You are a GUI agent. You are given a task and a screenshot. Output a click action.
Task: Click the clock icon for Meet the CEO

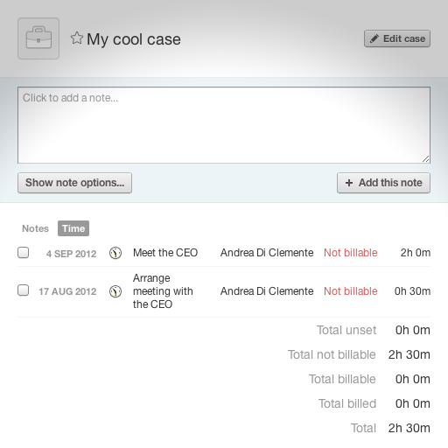coord(115,253)
